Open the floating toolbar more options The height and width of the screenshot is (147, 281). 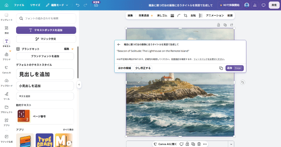pyautogui.click(x=205, y=144)
